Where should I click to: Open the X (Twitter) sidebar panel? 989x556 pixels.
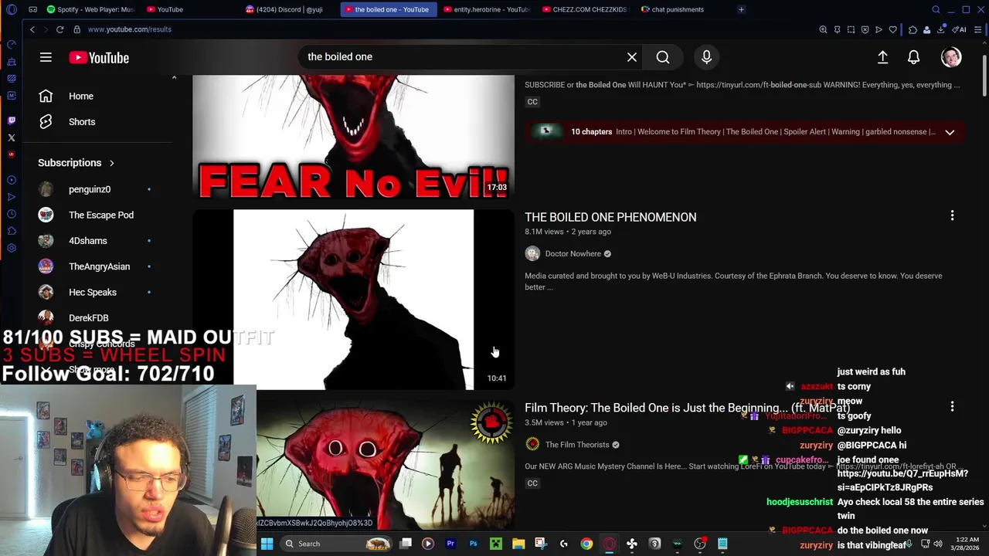tap(11, 137)
